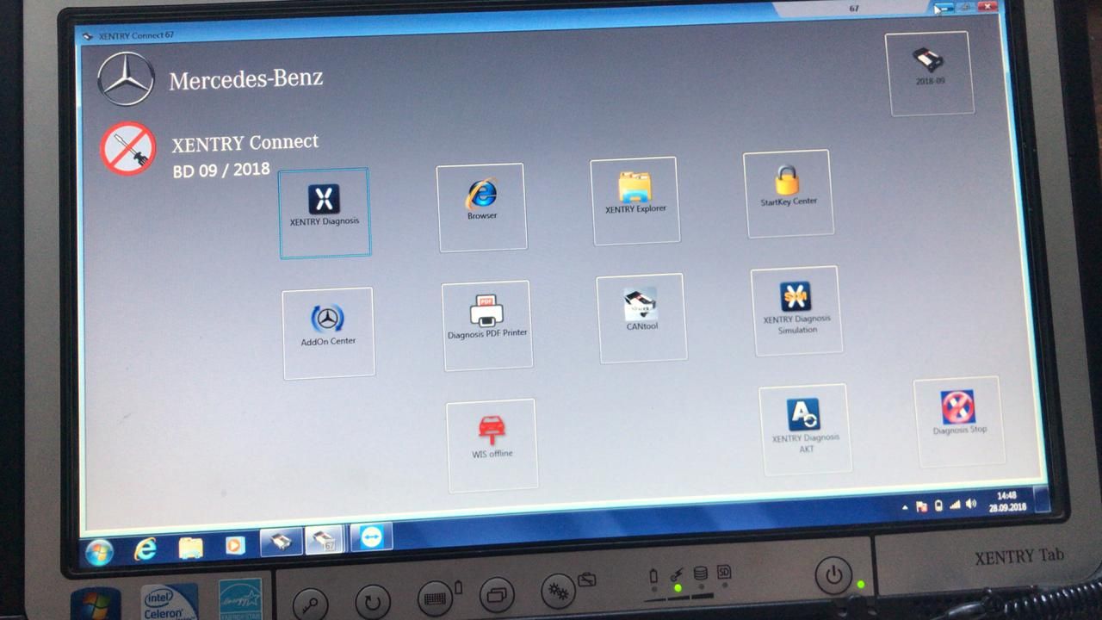
Task: Switch to the XENTRY Connect 67 taskbar button
Action: pyautogui.click(x=325, y=539)
